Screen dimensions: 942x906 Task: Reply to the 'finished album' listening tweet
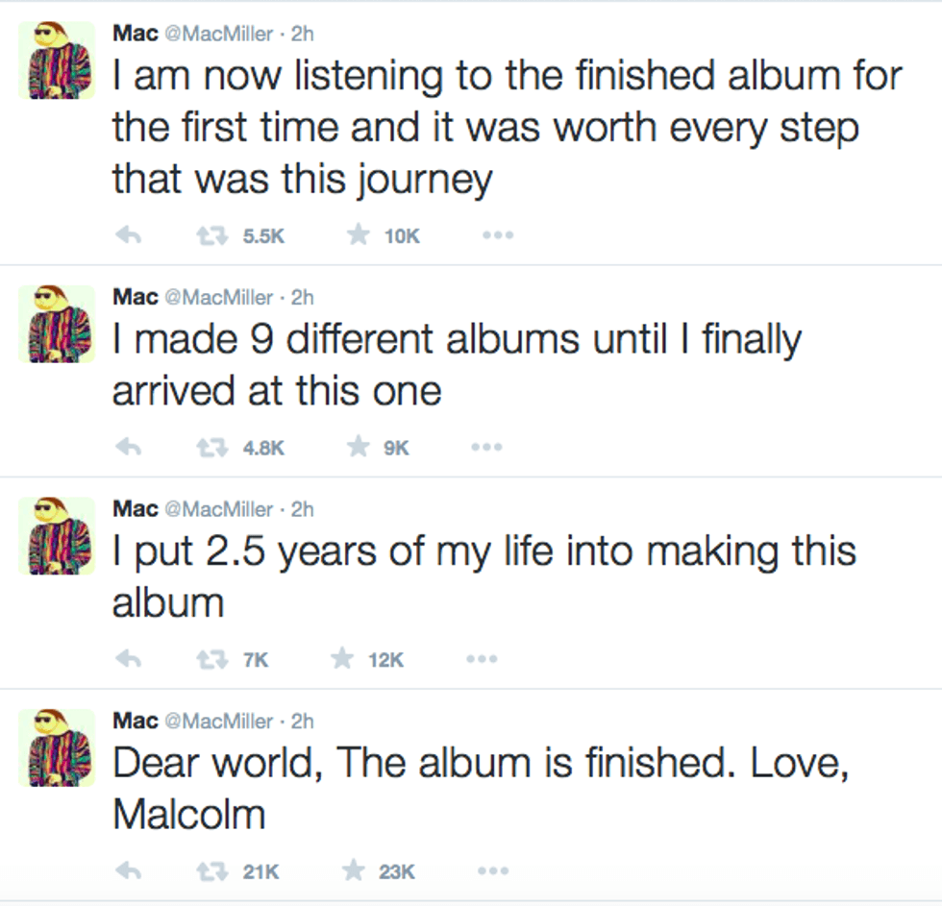[x=128, y=236]
